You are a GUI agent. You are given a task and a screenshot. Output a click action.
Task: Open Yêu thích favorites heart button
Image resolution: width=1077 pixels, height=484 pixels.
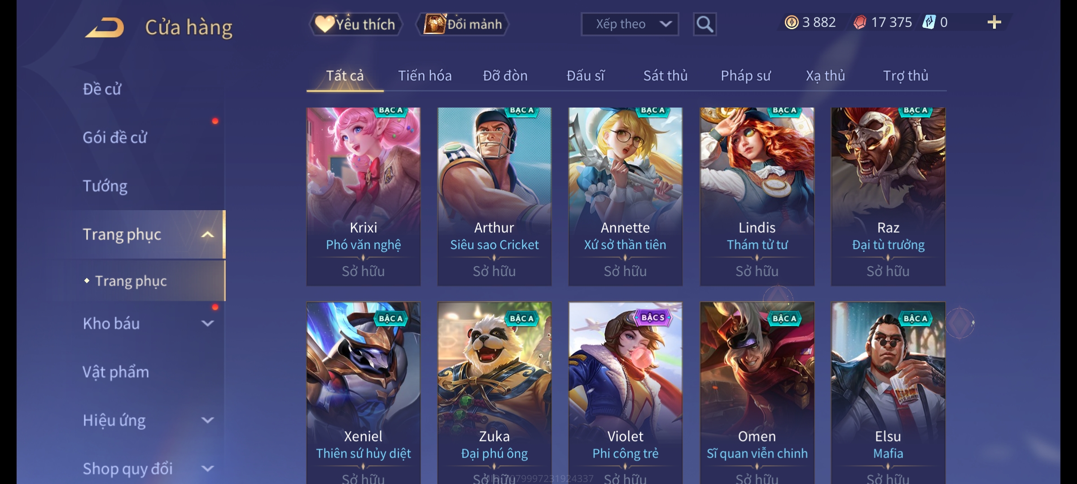pyautogui.click(x=355, y=24)
